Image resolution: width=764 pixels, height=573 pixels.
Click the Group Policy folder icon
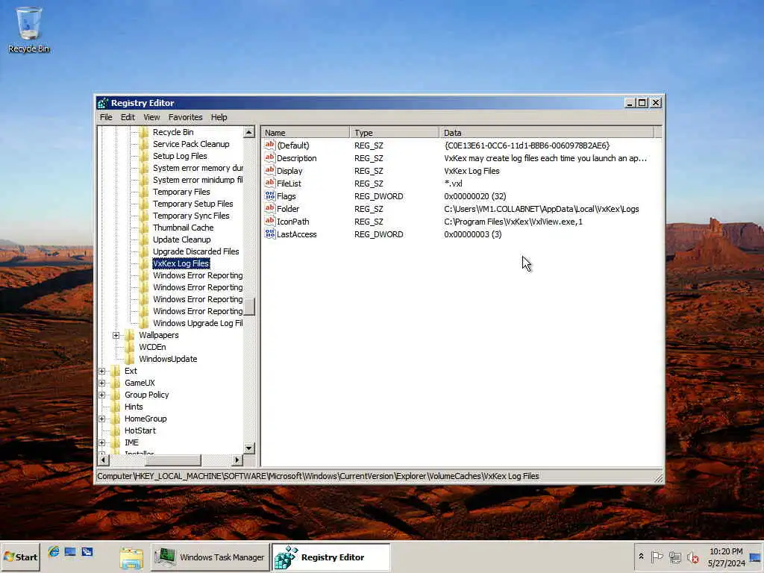(116, 395)
